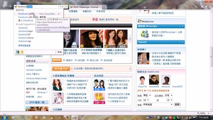Select the orange search provider icon in dropdown
The width and height of the screenshot is (213, 120).
pyautogui.click(x=22, y=52)
